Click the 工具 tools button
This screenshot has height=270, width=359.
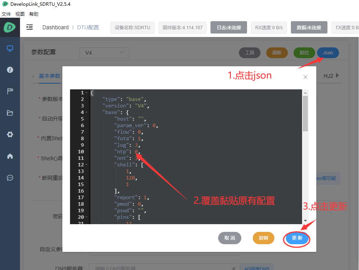pyautogui.click(x=250, y=53)
